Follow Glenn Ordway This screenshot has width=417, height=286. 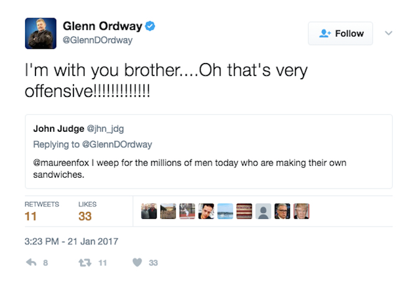coord(340,33)
